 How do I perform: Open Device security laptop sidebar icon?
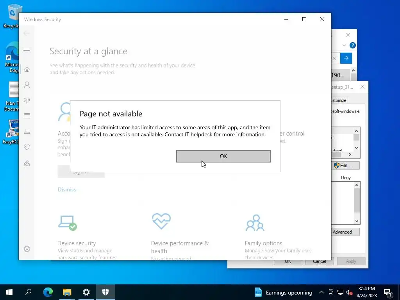click(27, 132)
